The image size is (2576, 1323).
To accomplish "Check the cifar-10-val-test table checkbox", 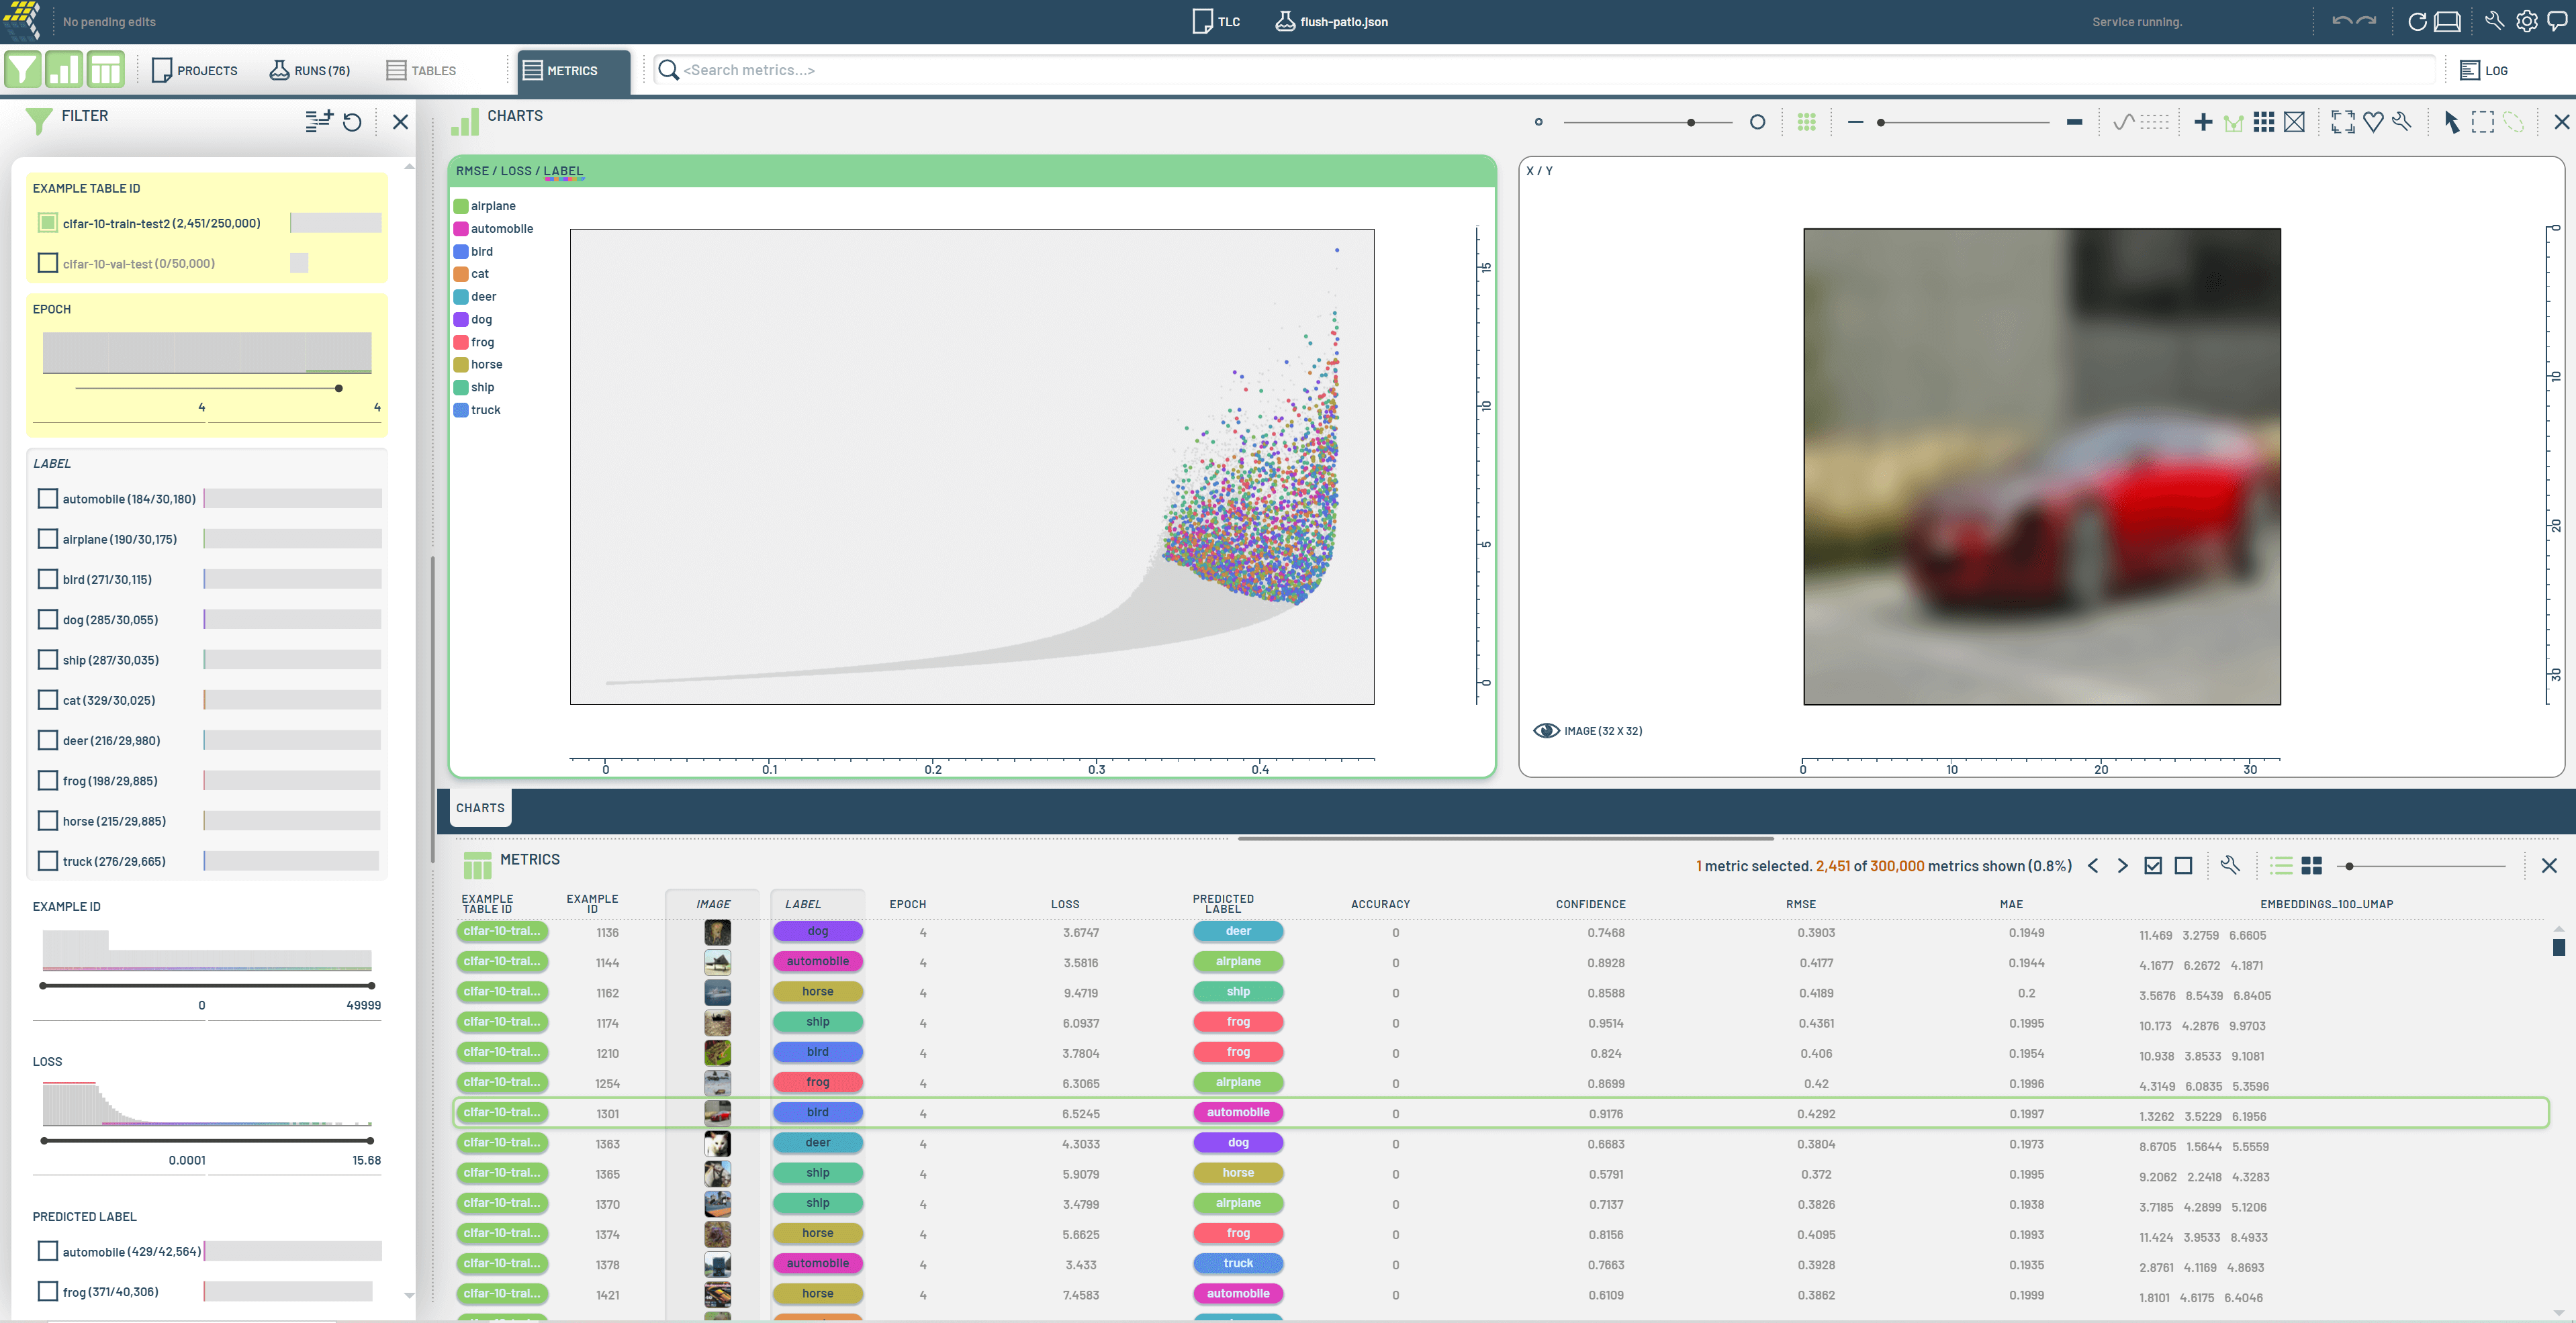I will (47, 263).
